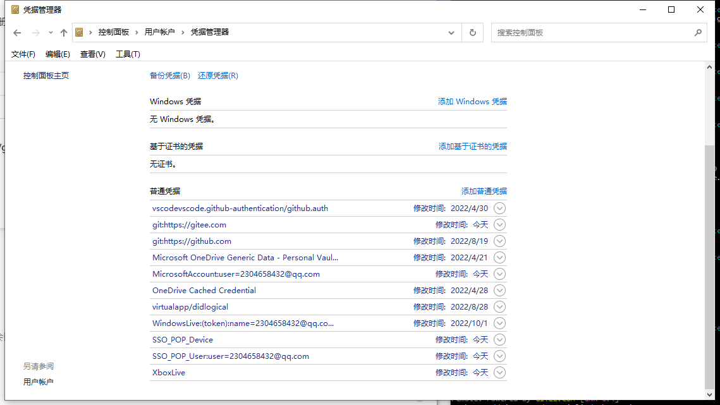Click the vertical scrollbar thumb
Image resolution: width=720 pixels, height=405 pixels.
coord(709,267)
